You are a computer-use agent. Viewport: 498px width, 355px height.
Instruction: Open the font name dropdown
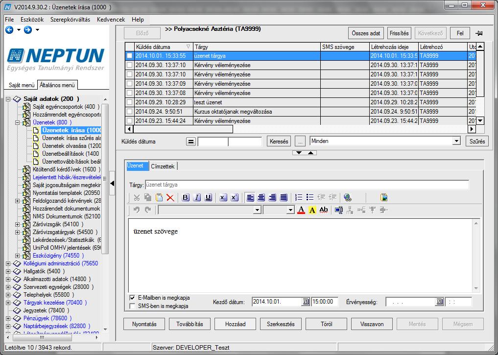click(257, 210)
